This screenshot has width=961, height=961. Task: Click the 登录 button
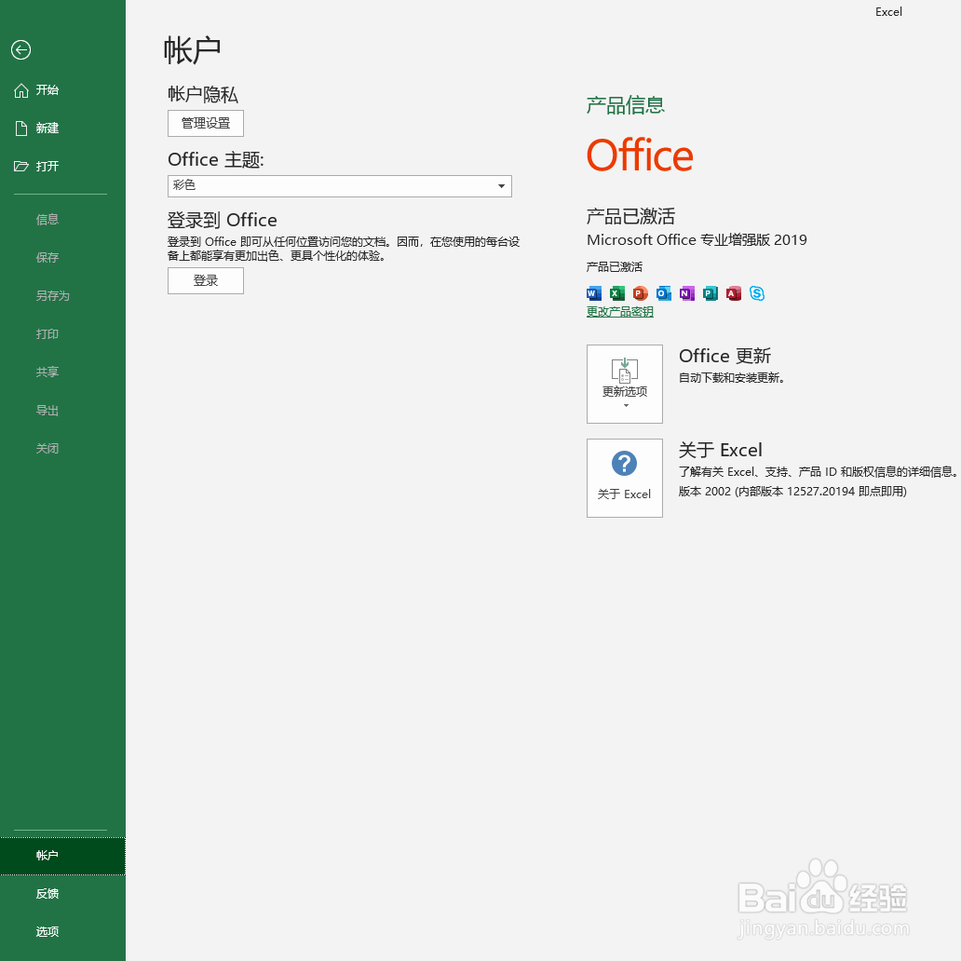(206, 280)
